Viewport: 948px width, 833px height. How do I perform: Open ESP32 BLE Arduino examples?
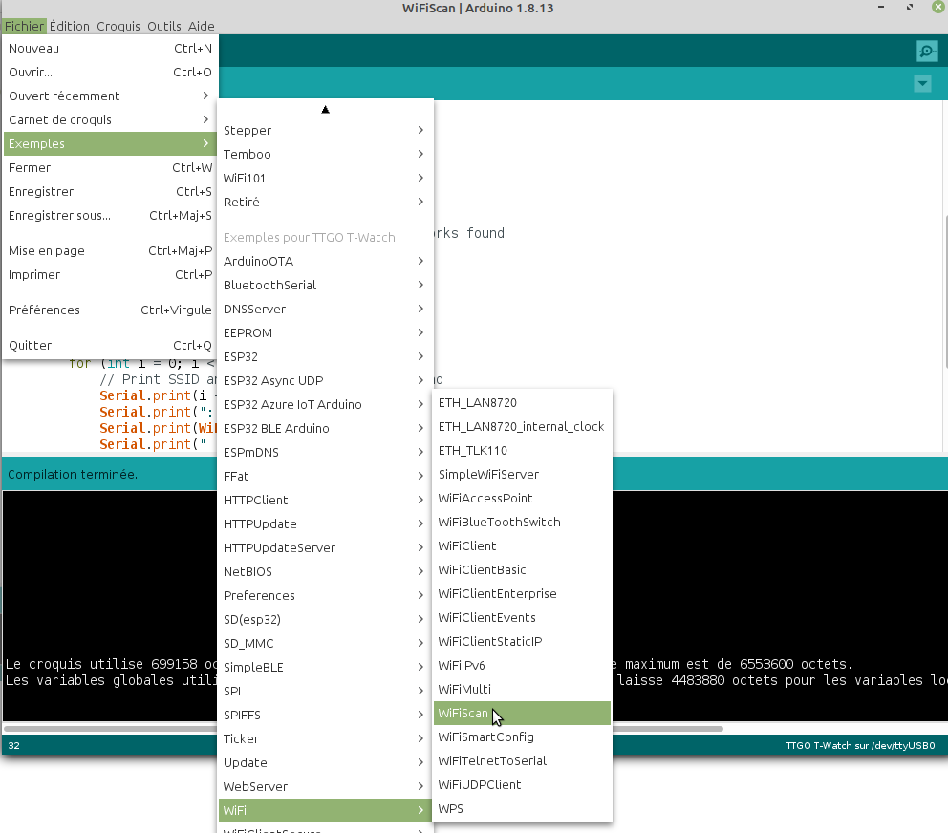[x=325, y=428]
